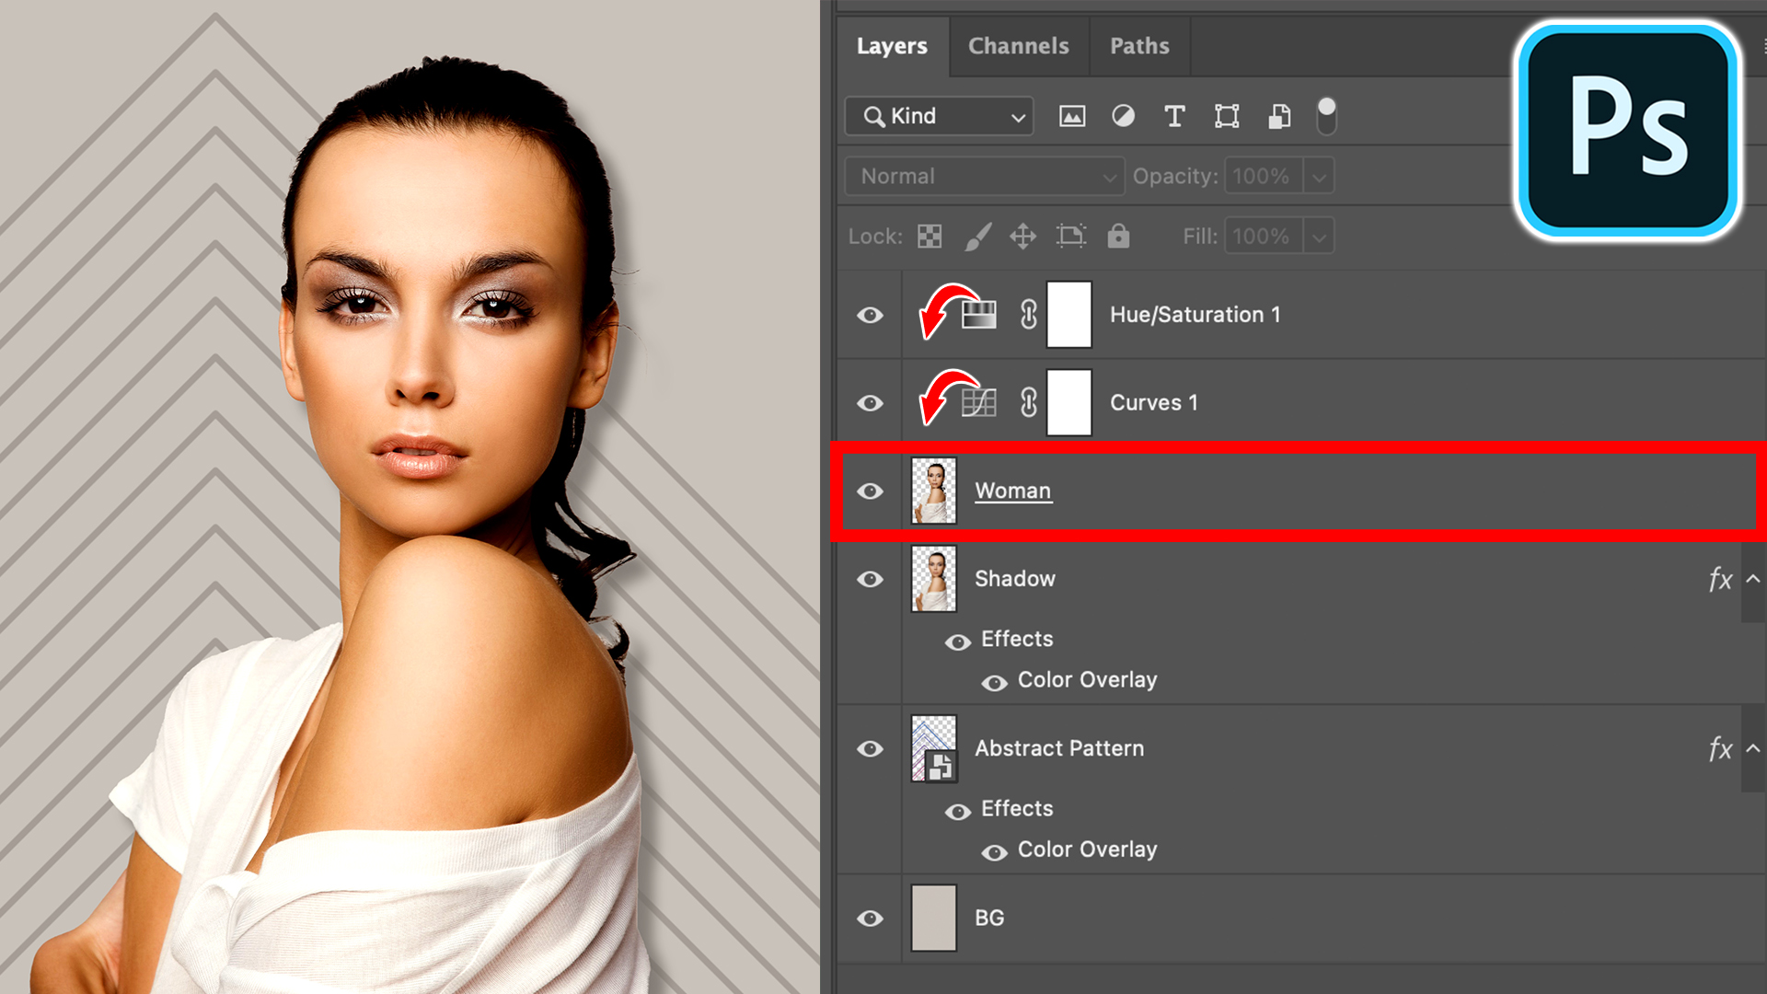Toggle visibility of the Shadow layer
Viewport: 1767px width, 994px height.
(870, 578)
